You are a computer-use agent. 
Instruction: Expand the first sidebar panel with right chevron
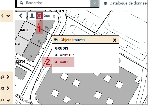click(8, 77)
